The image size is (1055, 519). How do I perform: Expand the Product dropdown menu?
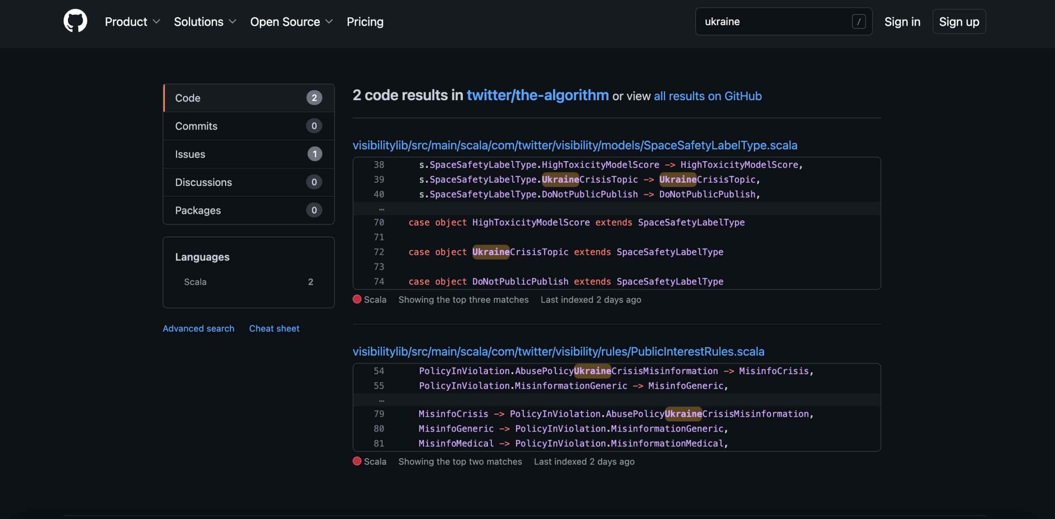click(132, 21)
